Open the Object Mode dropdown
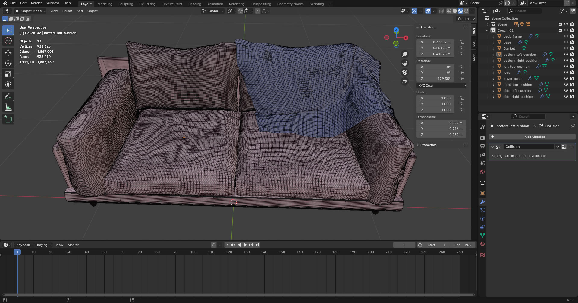Viewport: 578px width, 303px height. (31, 11)
